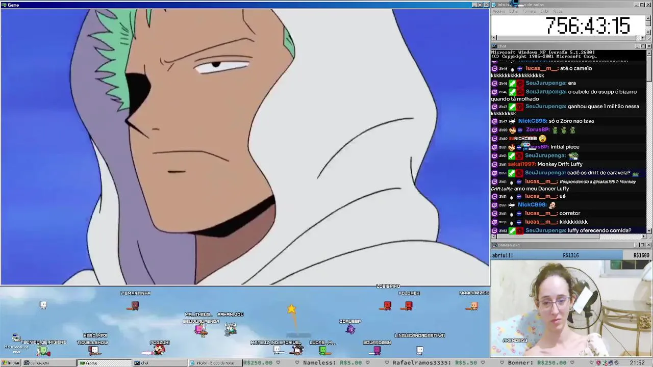Click lucas__m__ name on 'corretor' message
This screenshot has height=367, width=653.
541,213
